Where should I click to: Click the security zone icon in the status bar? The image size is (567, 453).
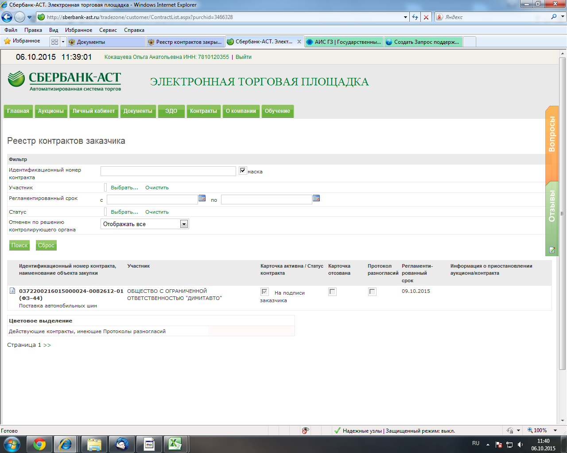[337, 430]
